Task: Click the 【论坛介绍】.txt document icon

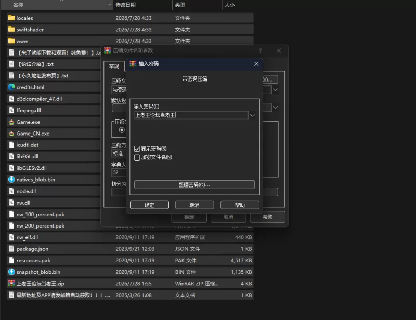Action: click(x=11, y=64)
